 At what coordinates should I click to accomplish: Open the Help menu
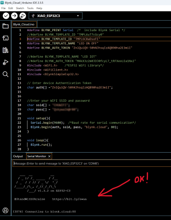coord(39,8)
